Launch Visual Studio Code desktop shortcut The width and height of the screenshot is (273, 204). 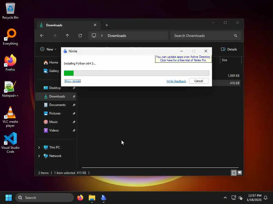point(10,143)
